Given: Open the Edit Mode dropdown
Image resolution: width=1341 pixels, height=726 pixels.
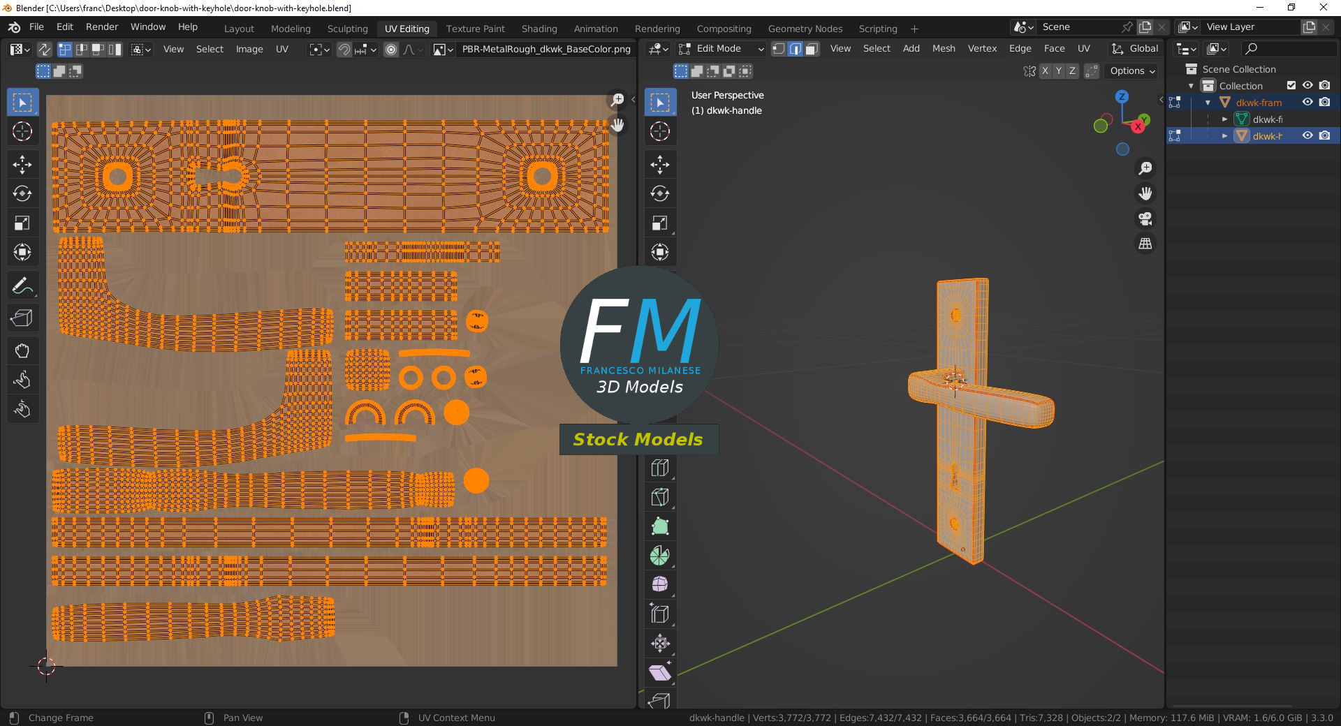Looking at the screenshot, I should tap(721, 49).
